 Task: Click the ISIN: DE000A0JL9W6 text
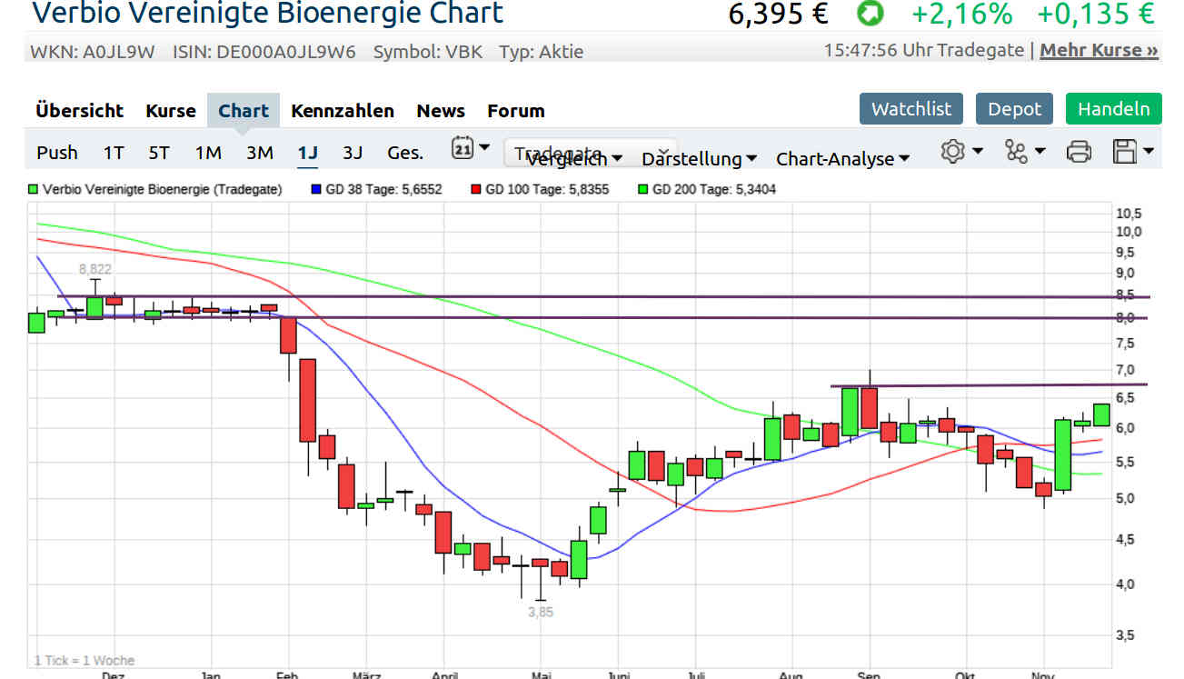pos(264,52)
